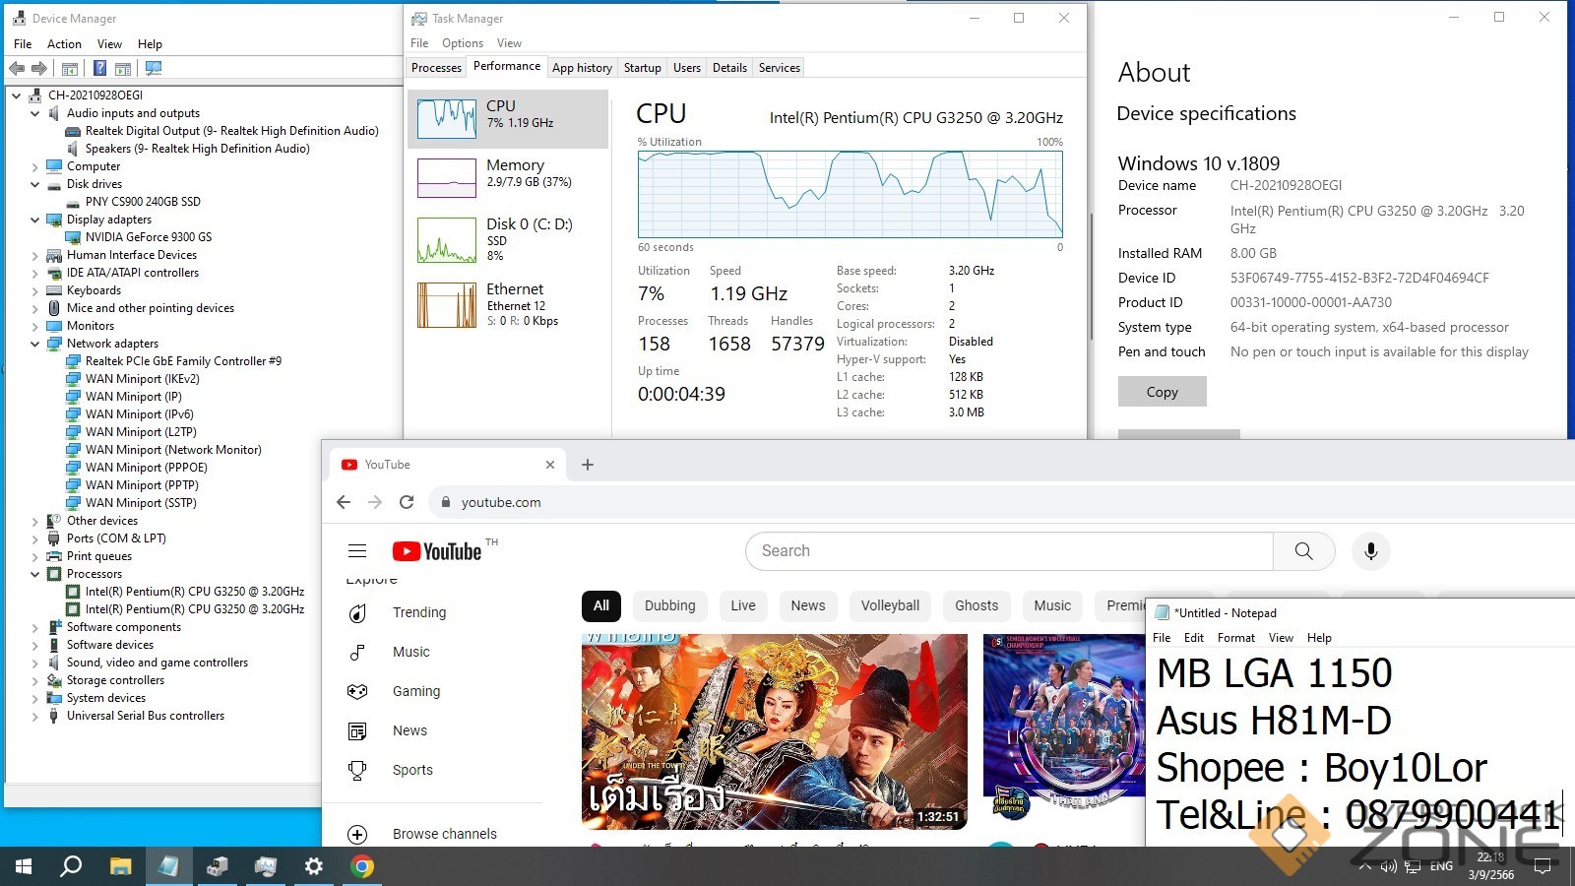Viewport: 1575px width, 886px height.
Task: Switch to the Startup tab in Task Manager
Action: coord(642,68)
